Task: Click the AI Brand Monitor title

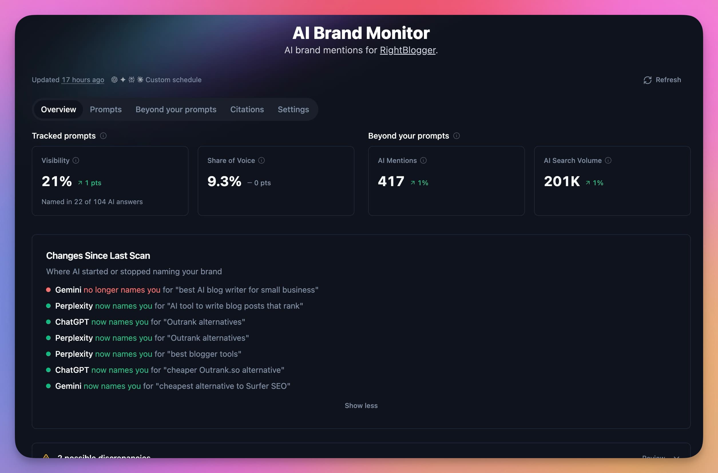Action: click(x=361, y=33)
